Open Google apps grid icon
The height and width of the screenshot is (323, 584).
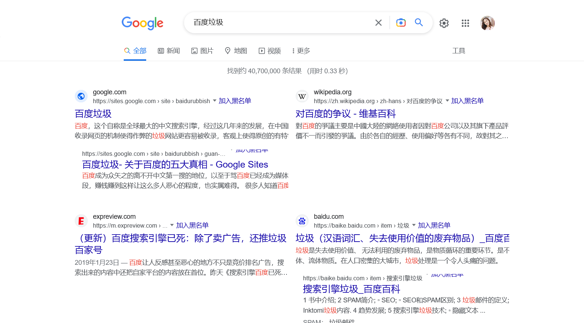[x=465, y=23]
